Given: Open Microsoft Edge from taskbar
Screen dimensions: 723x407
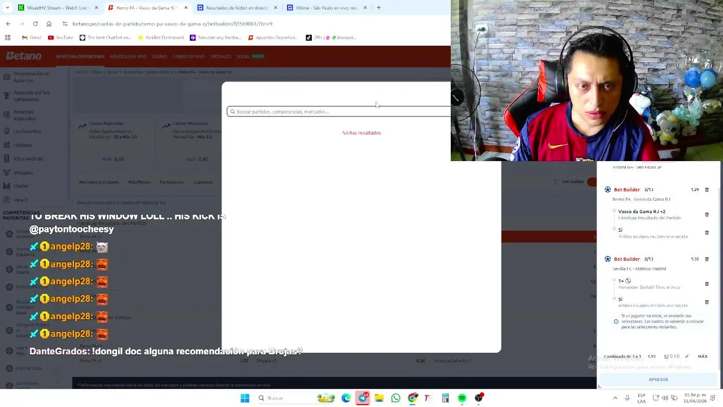Looking at the screenshot, I should pyautogui.click(x=346, y=398).
